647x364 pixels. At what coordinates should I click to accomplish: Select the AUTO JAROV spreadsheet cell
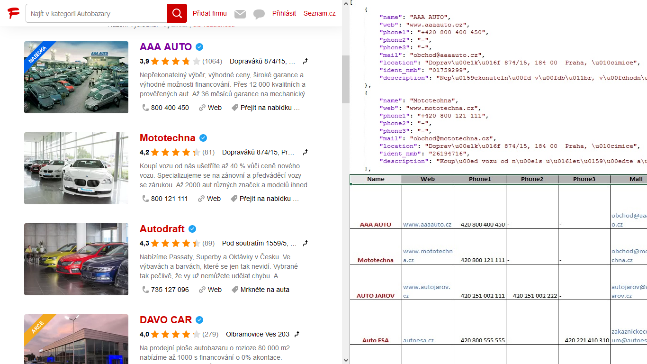coord(376,282)
